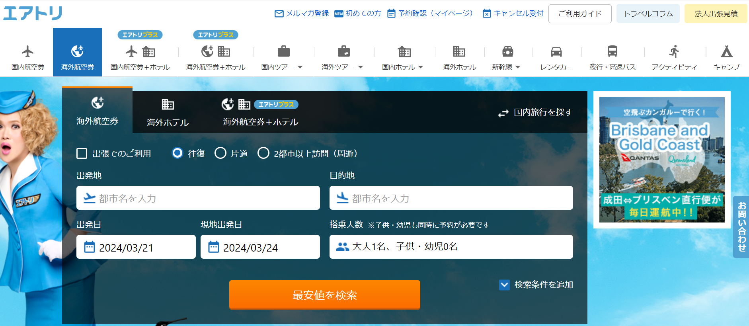Click the calendar icon in 出発日 field

coord(90,247)
